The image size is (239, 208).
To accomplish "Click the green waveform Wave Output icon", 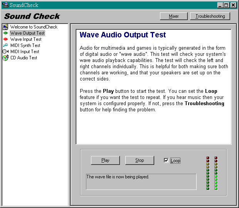I will (5, 33).
